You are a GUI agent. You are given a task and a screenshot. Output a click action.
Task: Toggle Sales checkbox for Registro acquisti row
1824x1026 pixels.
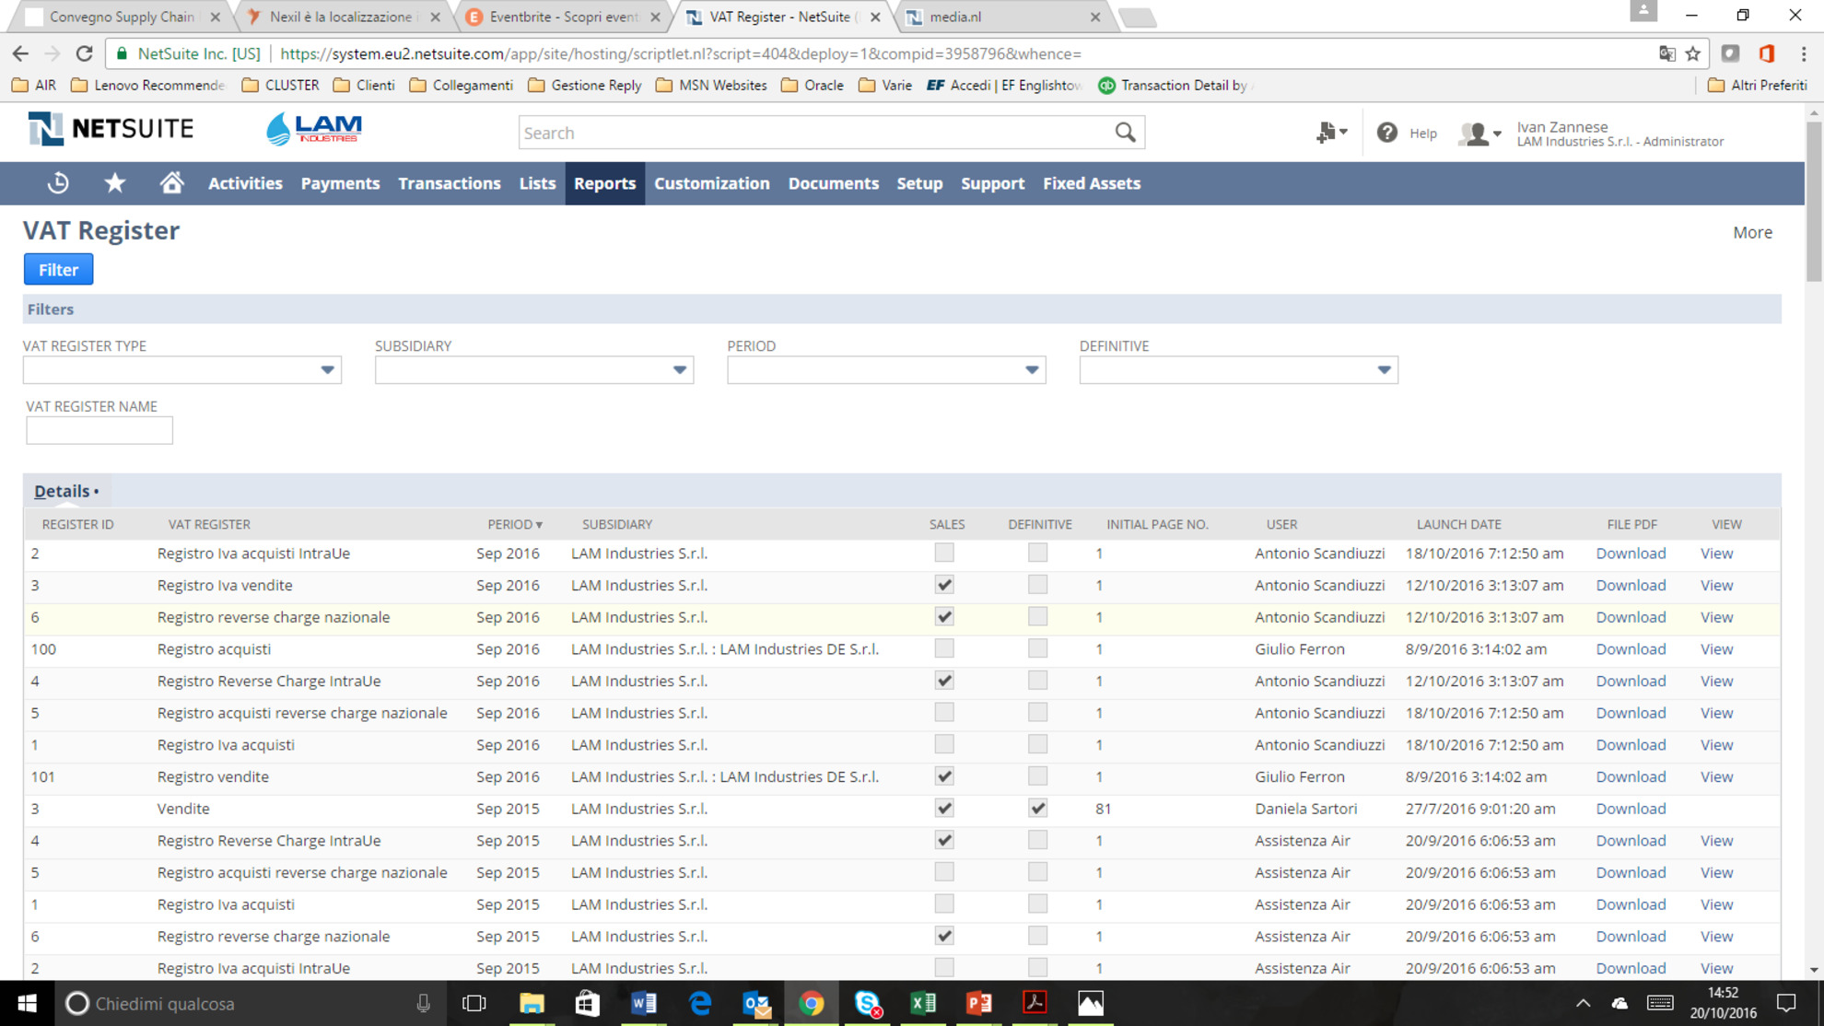[944, 649]
